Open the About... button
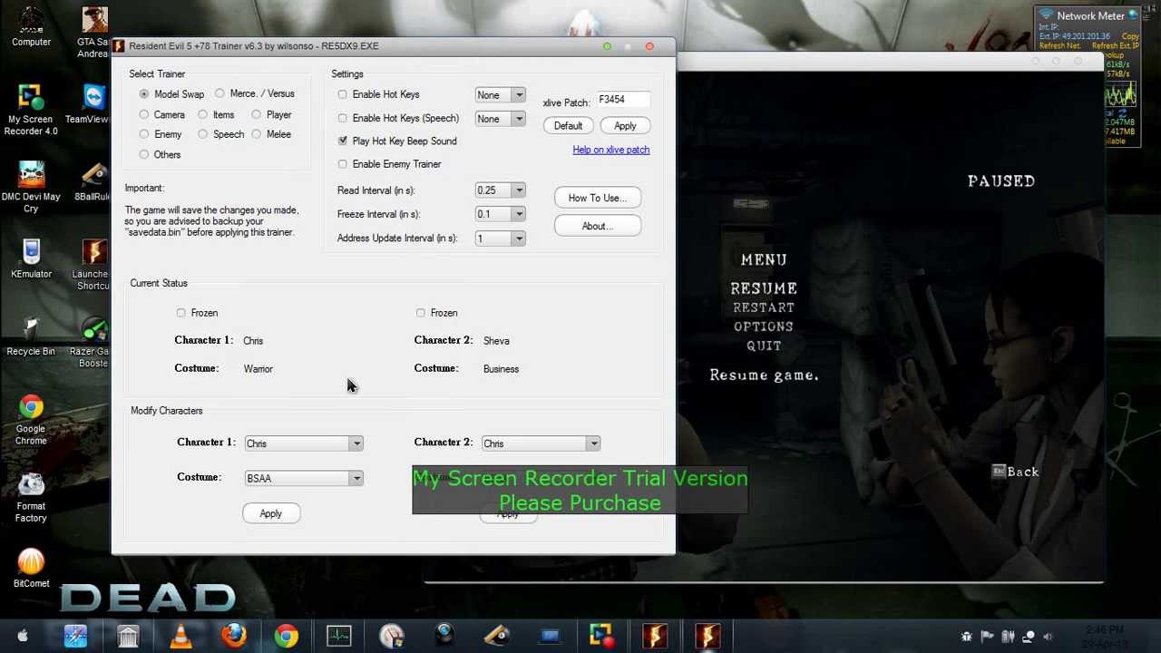Screen dimensions: 1161x653 click(x=598, y=226)
